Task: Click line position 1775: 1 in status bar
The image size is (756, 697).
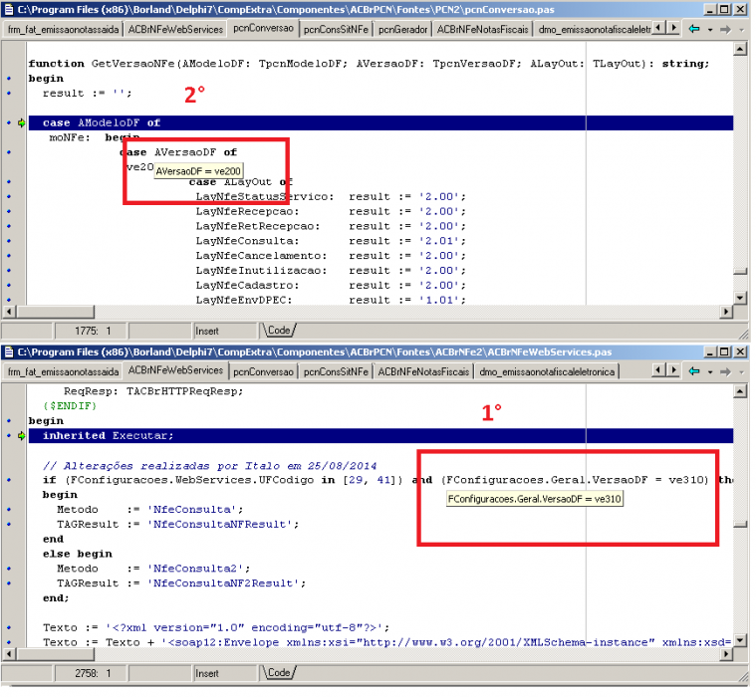Action: [92, 331]
